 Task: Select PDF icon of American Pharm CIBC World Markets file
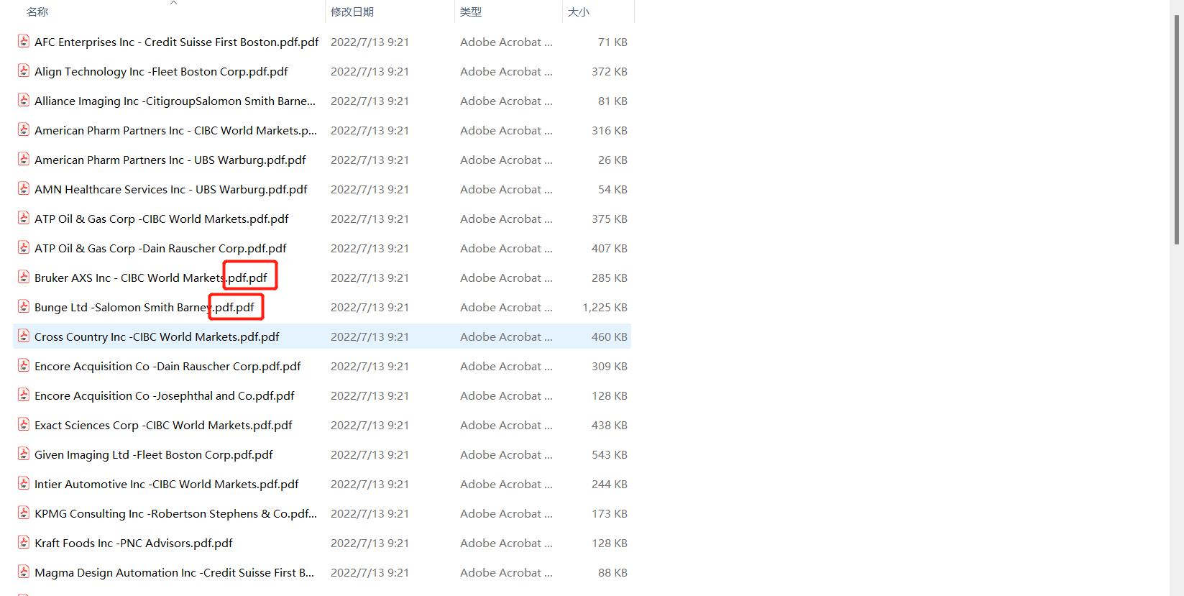click(x=24, y=129)
